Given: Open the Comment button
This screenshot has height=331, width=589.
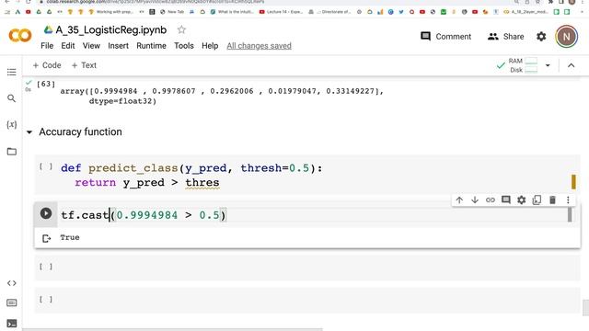Looking at the screenshot, I should click(445, 37).
